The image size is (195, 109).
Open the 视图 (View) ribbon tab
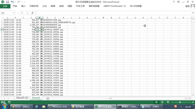tap(70, 6)
